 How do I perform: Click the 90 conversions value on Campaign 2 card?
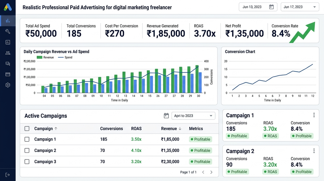(x=229, y=165)
